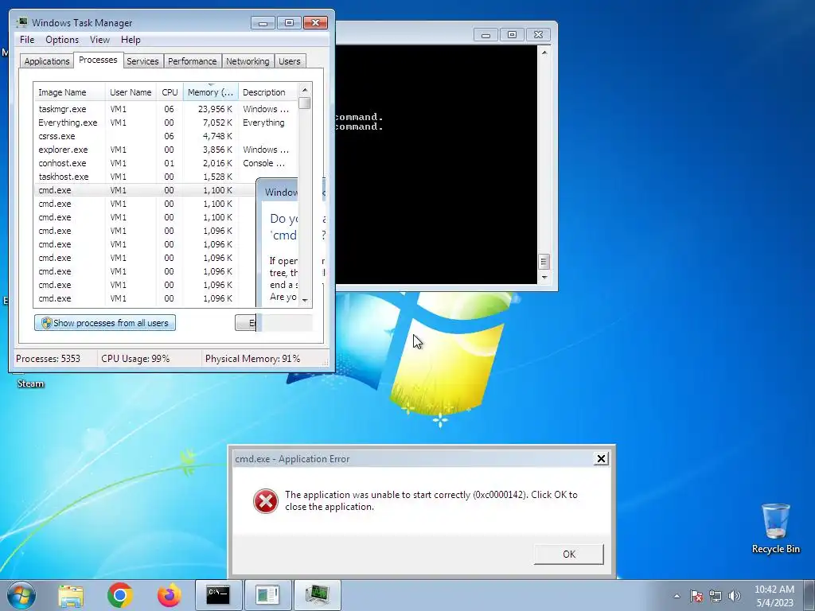Image resolution: width=815 pixels, height=611 pixels.
Task: Click the Task Manager title bar icon
Action: tap(21, 22)
